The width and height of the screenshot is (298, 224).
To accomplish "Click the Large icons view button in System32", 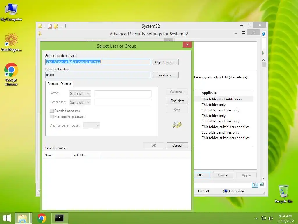I will tap(262, 184).
